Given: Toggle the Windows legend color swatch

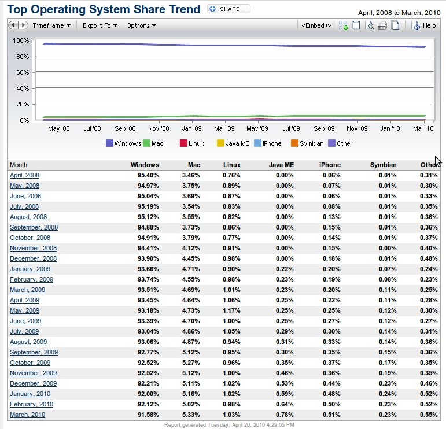Looking at the screenshot, I should click(x=109, y=143).
